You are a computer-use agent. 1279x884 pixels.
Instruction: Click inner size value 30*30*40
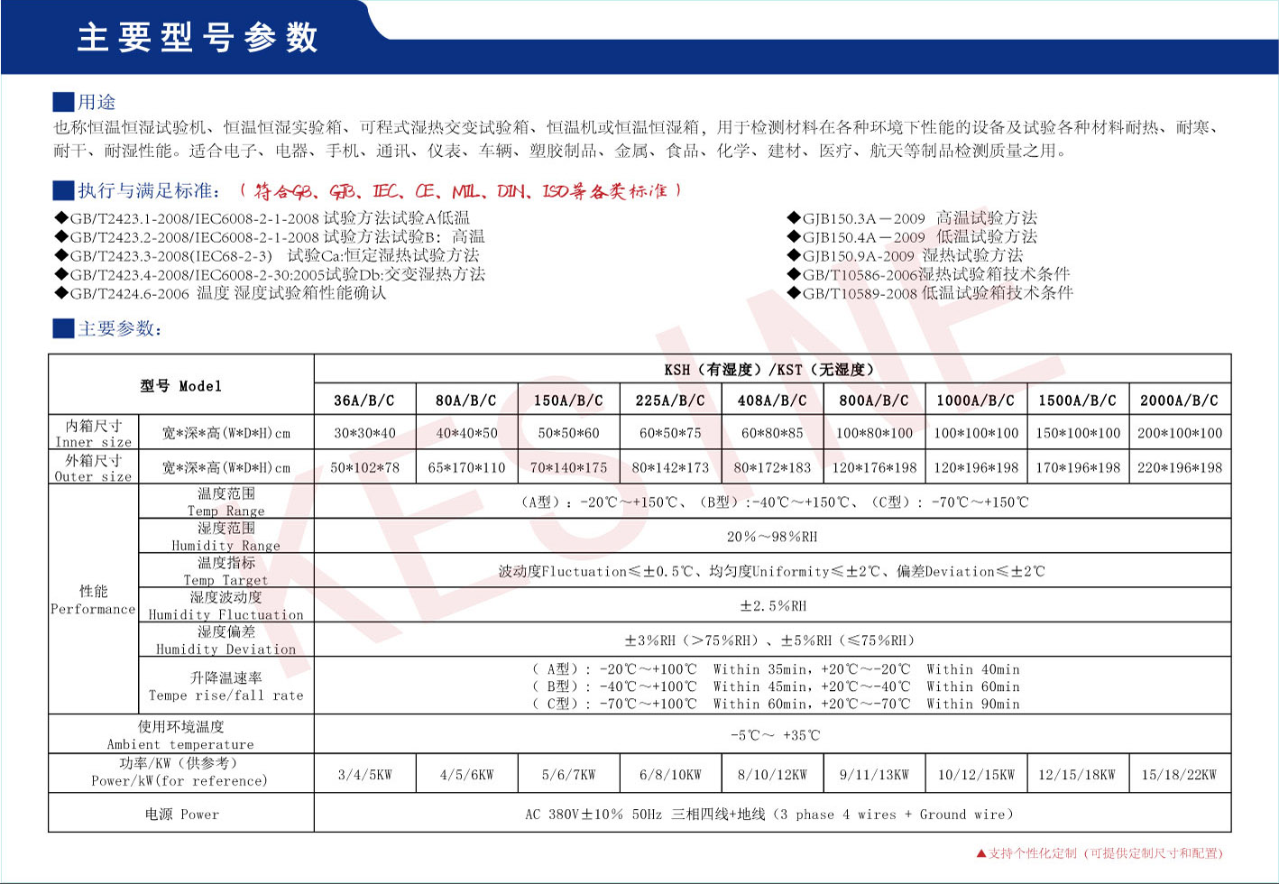point(364,433)
